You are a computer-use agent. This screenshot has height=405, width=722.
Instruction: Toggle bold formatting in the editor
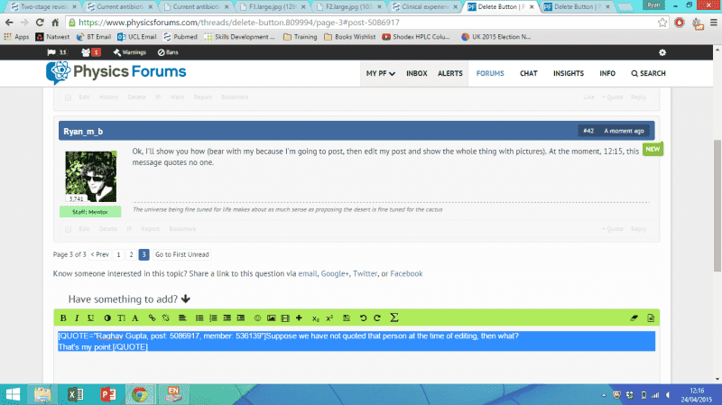[63, 318]
